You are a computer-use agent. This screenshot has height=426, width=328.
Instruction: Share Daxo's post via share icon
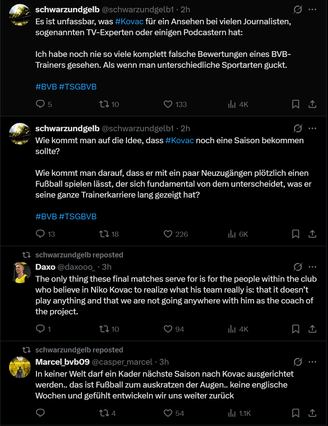(x=312, y=329)
